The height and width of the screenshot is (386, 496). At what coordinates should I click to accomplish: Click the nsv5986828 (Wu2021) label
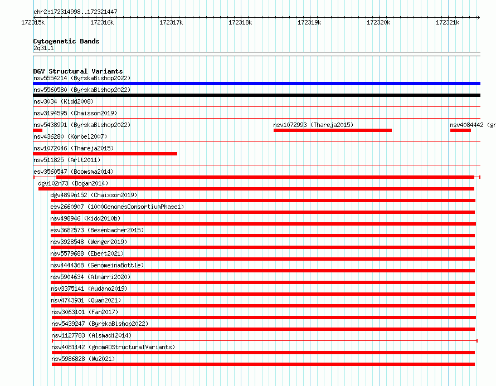pyautogui.click(x=83, y=359)
